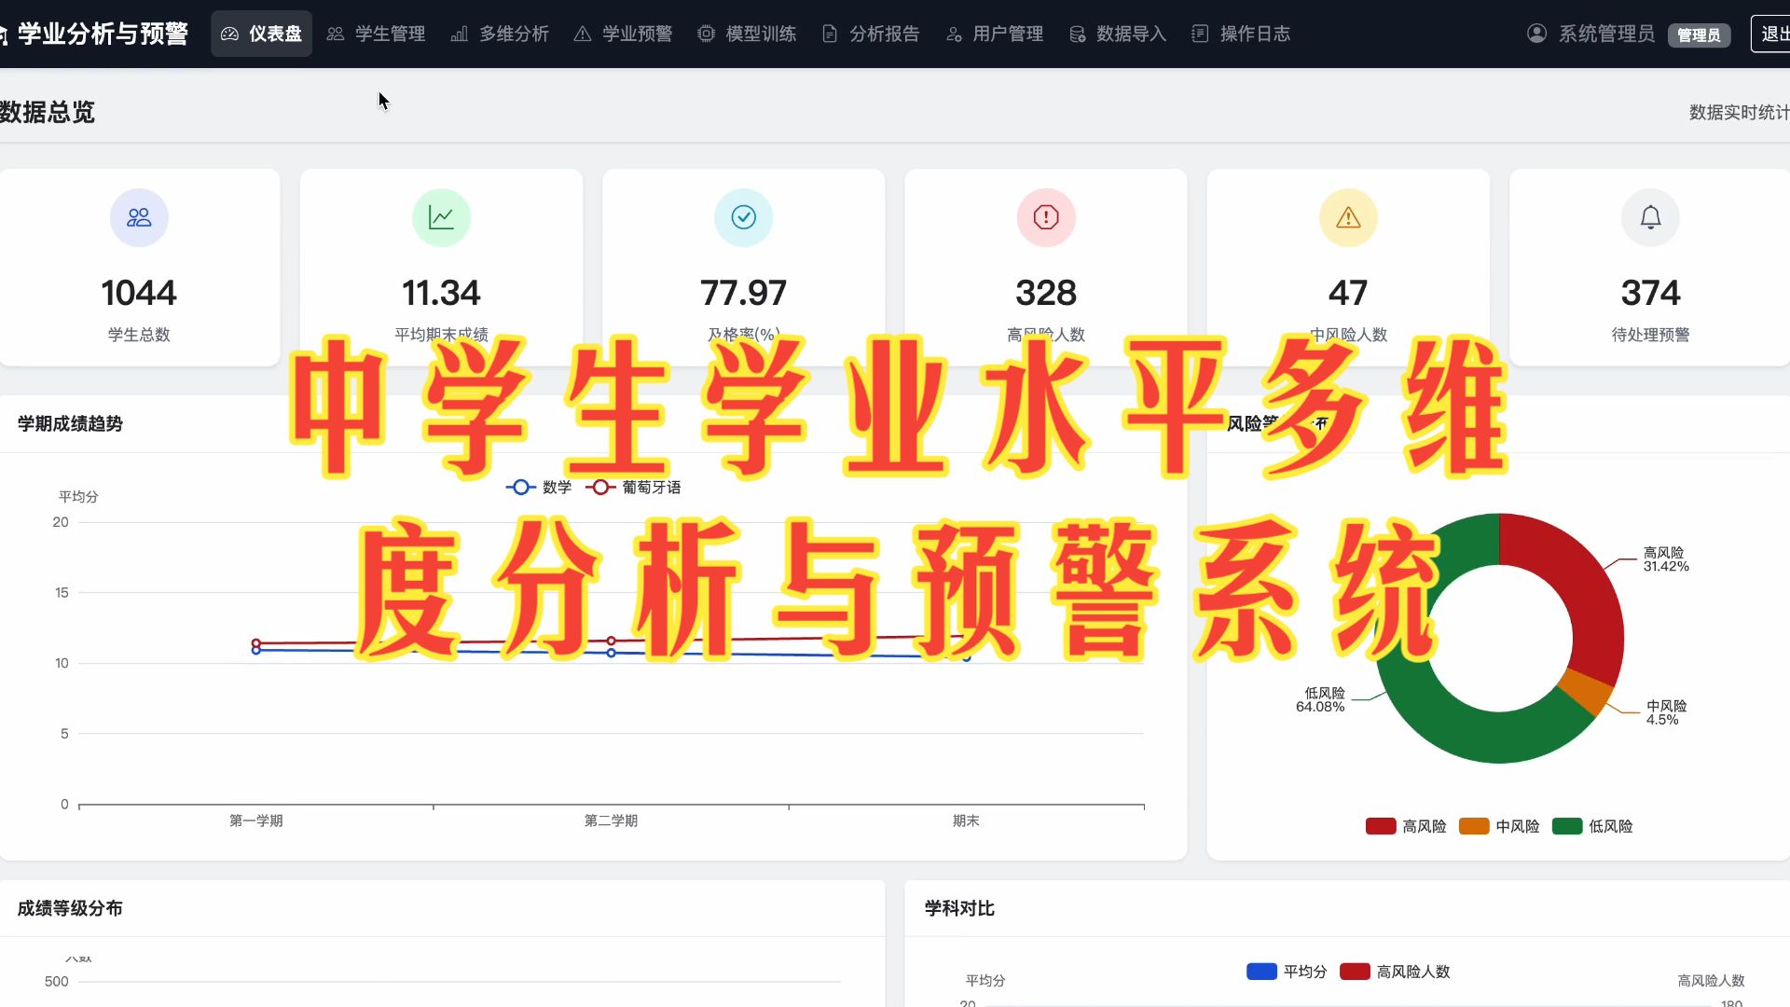Click the 1044 student total value
The width and height of the screenshot is (1790, 1007).
pyautogui.click(x=139, y=293)
